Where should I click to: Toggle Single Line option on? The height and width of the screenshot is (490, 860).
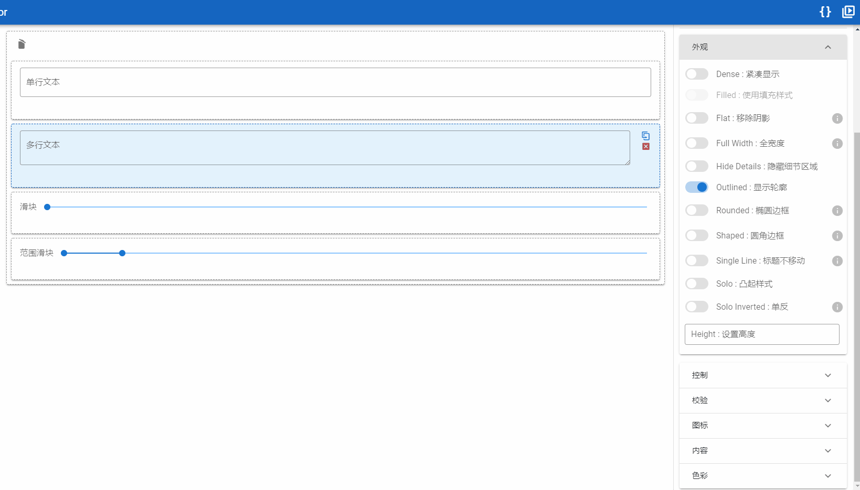[697, 260]
